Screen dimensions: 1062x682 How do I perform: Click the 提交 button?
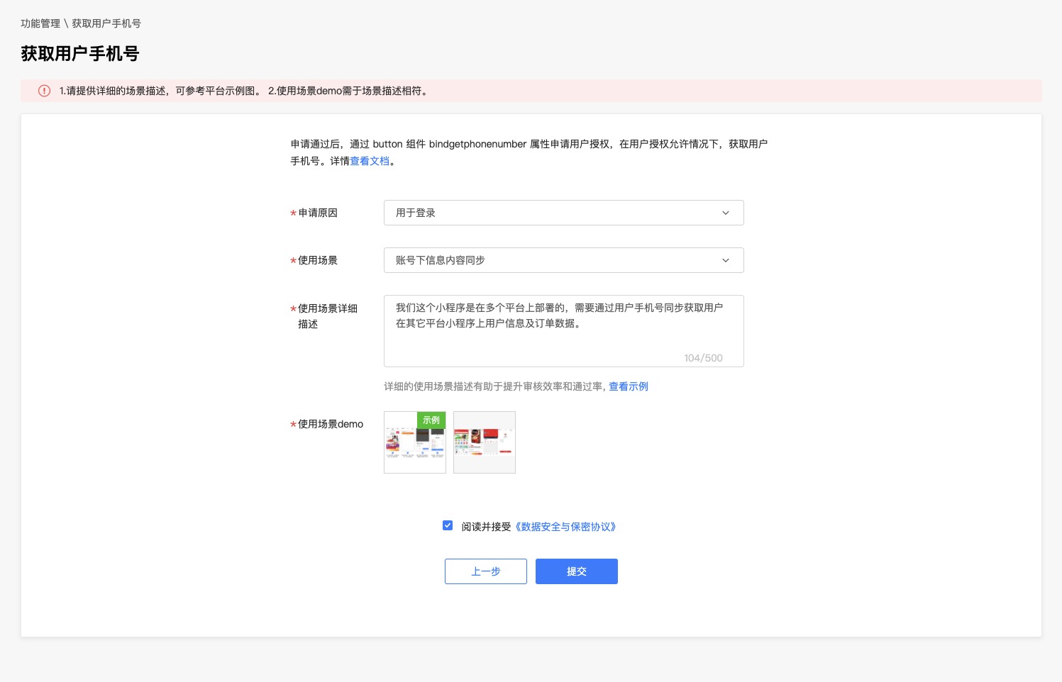576,571
